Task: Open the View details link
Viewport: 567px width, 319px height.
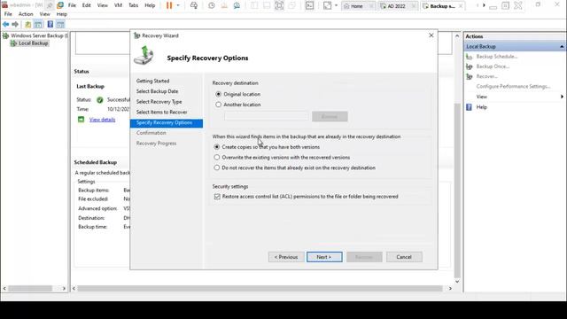Action: pyautogui.click(x=103, y=120)
